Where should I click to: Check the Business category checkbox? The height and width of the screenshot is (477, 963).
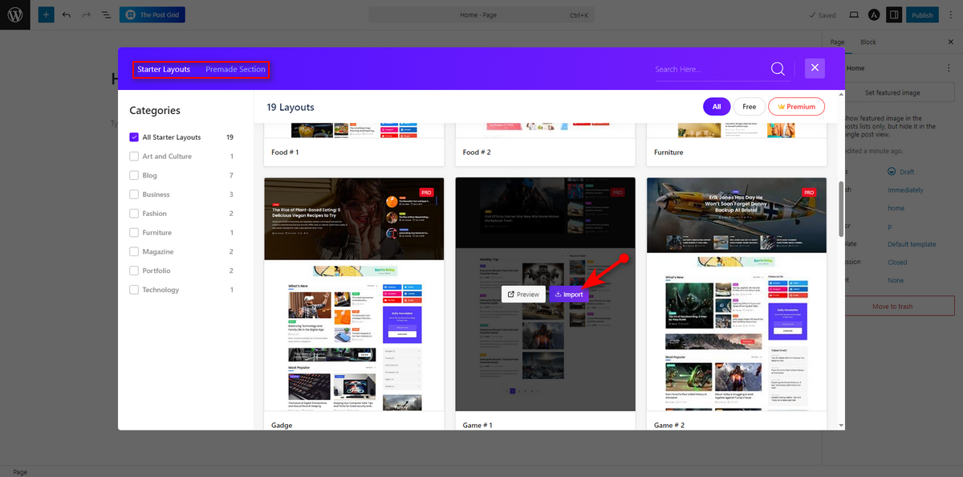click(134, 194)
